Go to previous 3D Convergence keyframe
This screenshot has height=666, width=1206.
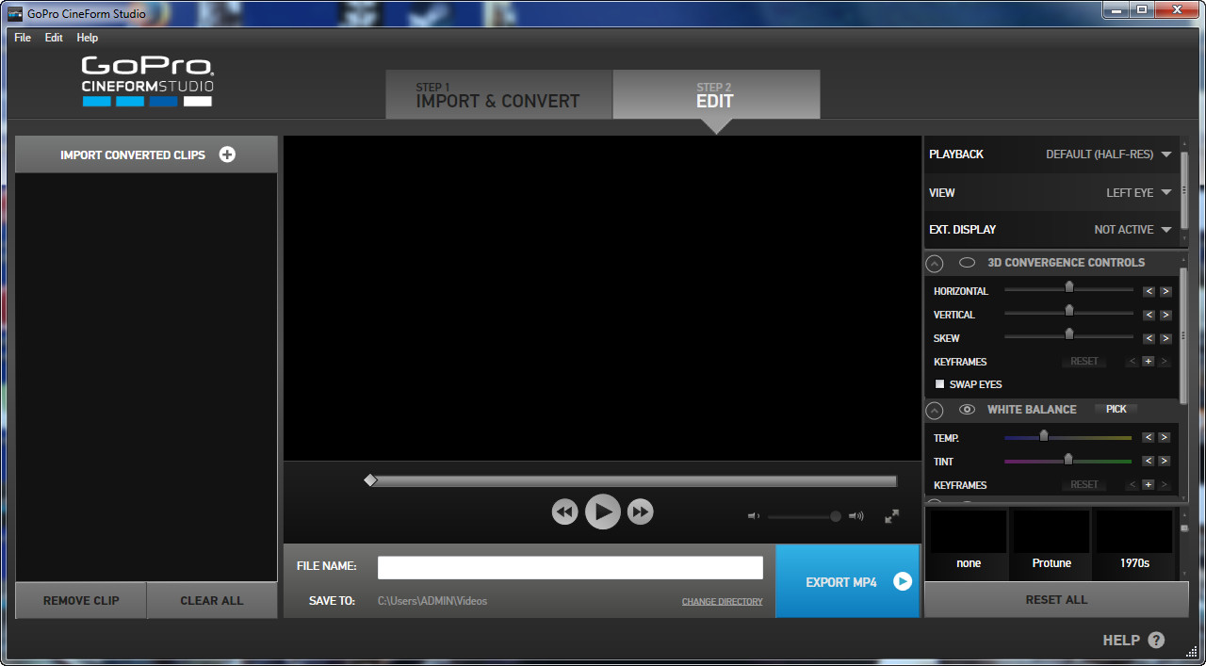pyautogui.click(x=1133, y=362)
